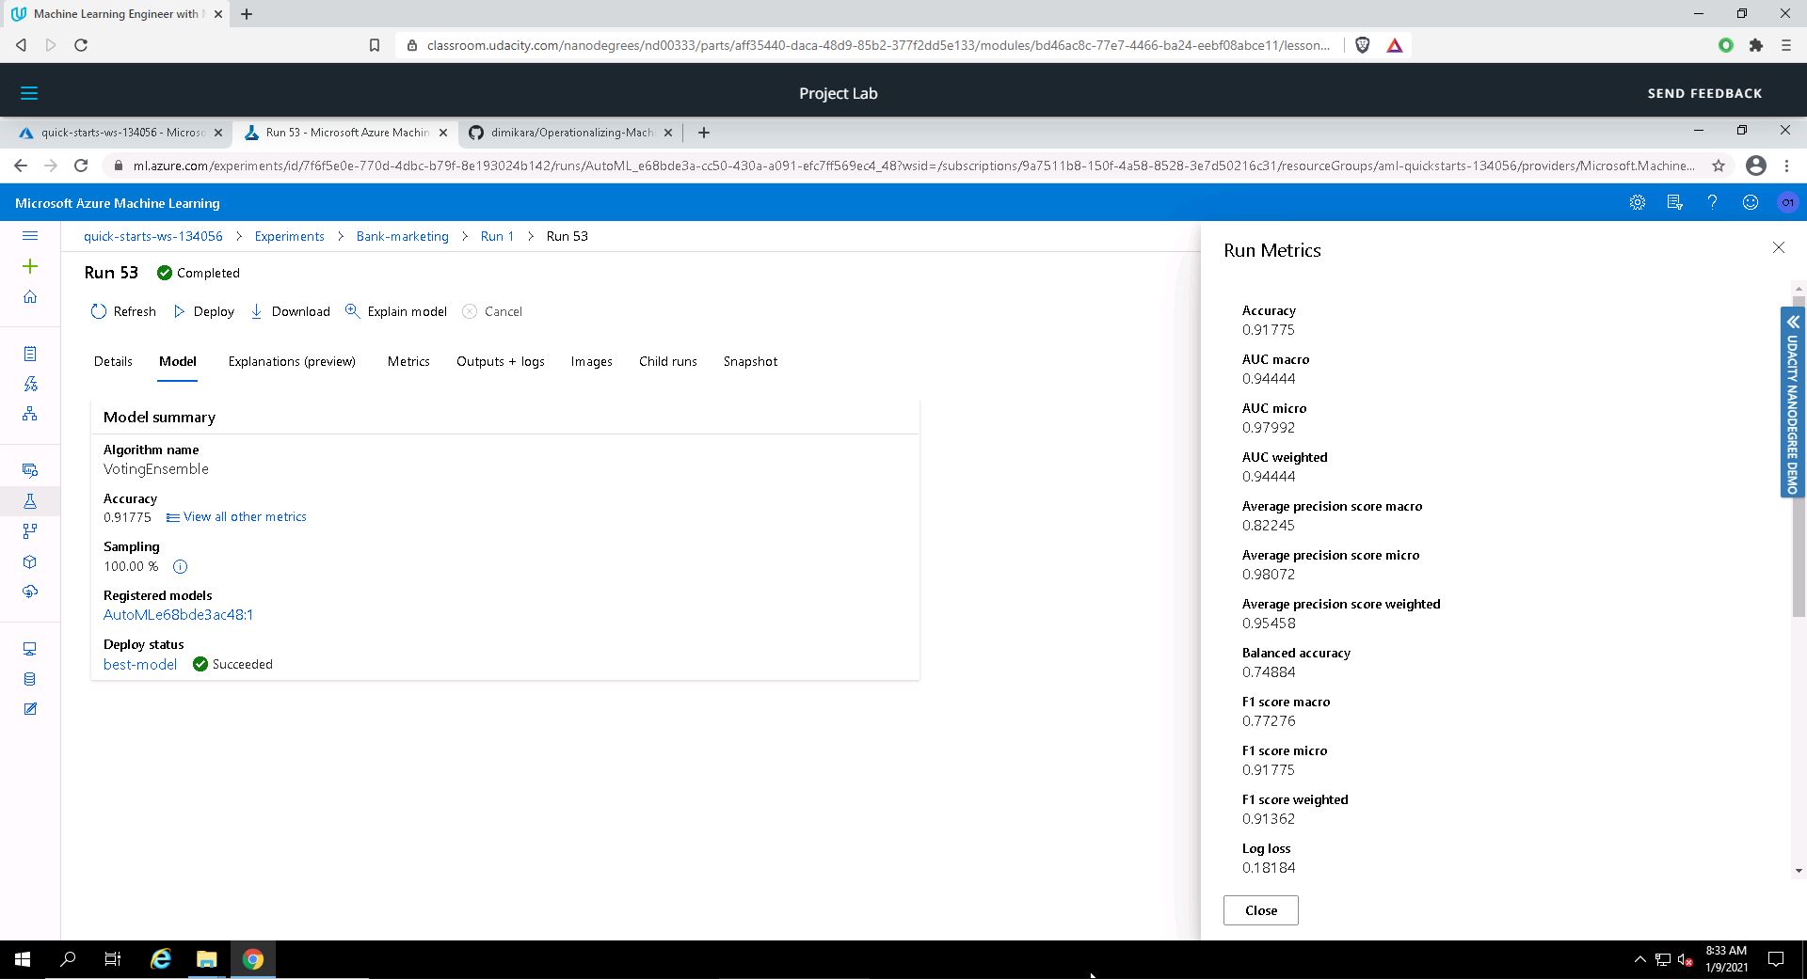This screenshot has width=1807, height=979.
Task: Click the Close button in Run Metrics
Action: tap(1260, 910)
